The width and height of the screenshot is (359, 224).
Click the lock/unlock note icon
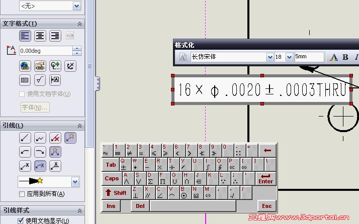click(x=70, y=66)
